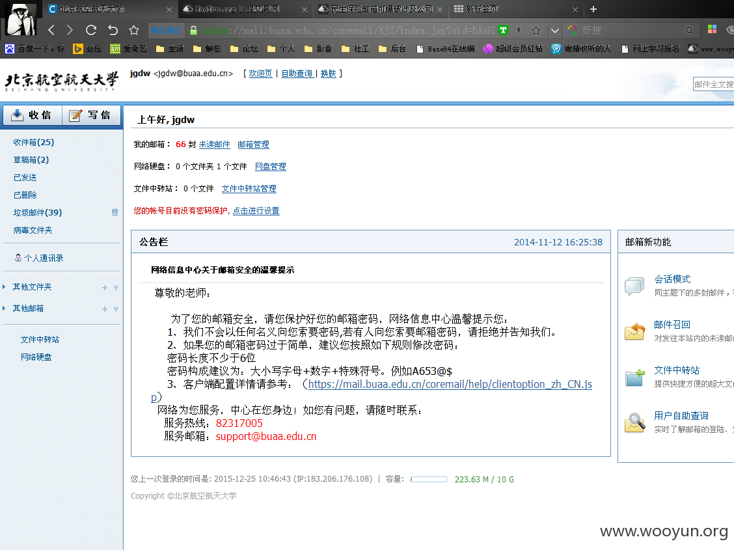Open the 超级会员红钻 bookmark
The height and width of the screenshot is (550, 734).
(x=513, y=49)
